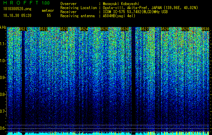Screen dimensions: 212x135
Task: Click the 0528 time marker
Action: pyautogui.click(x=165, y=29)
